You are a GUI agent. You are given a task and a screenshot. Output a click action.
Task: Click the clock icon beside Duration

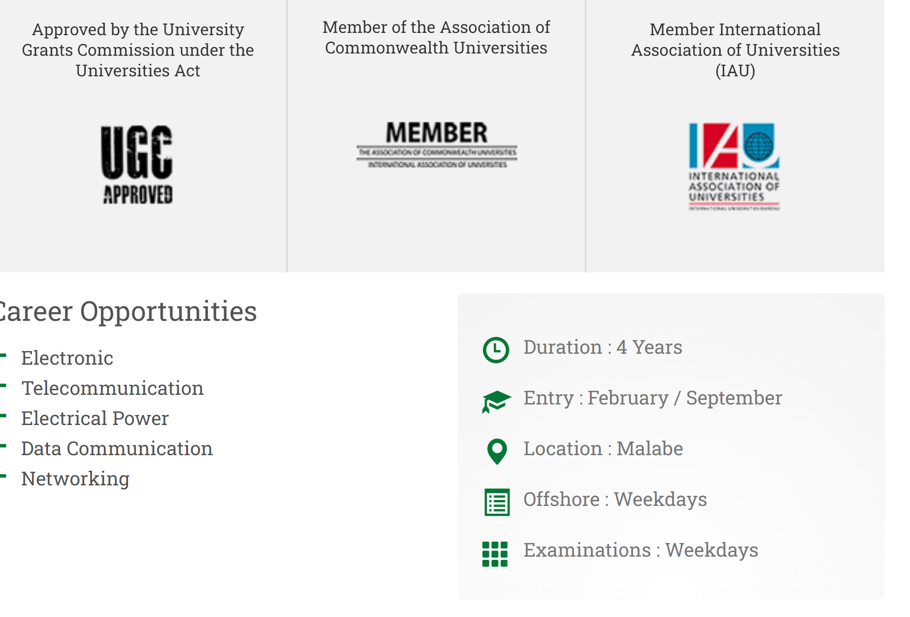(x=496, y=350)
